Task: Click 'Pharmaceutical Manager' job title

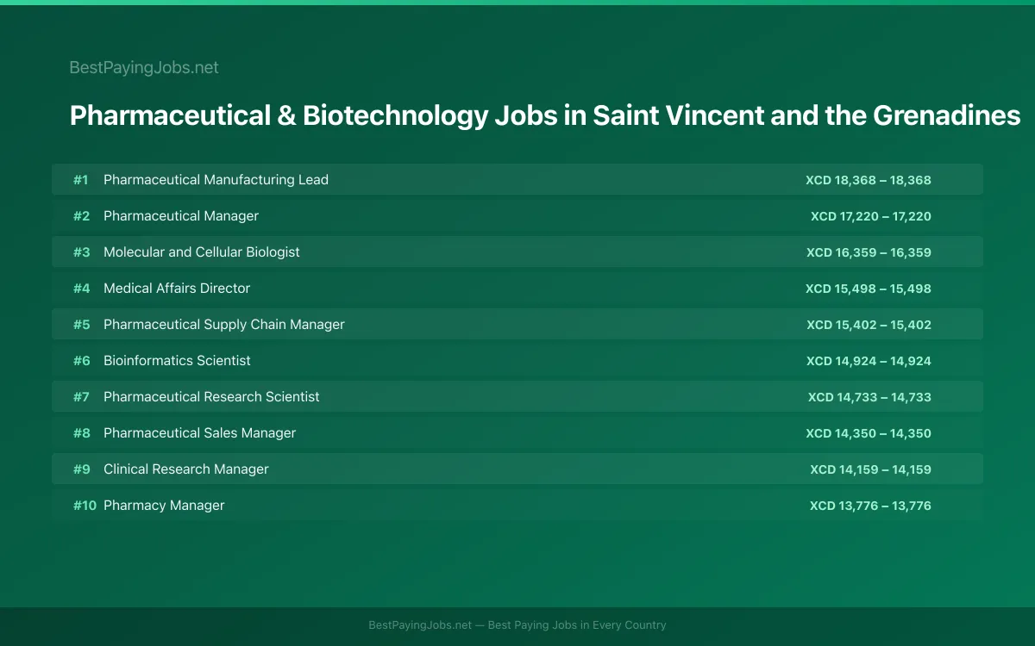Action: coord(181,216)
